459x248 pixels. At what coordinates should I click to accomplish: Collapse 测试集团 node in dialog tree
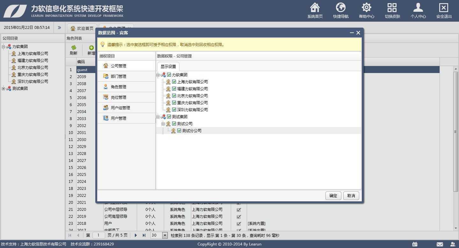click(x=158, y=117)
